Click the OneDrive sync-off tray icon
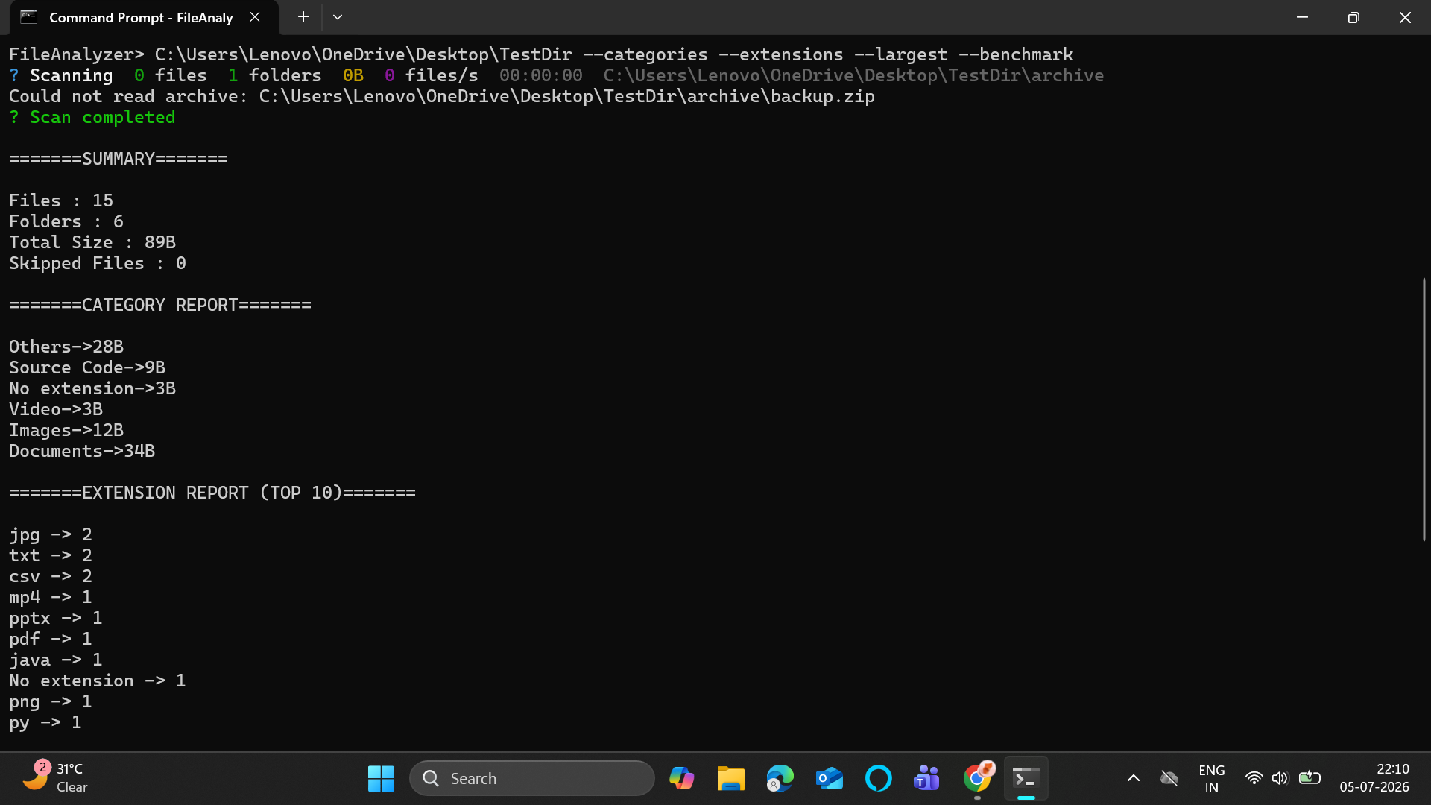 coord(1169,778)
